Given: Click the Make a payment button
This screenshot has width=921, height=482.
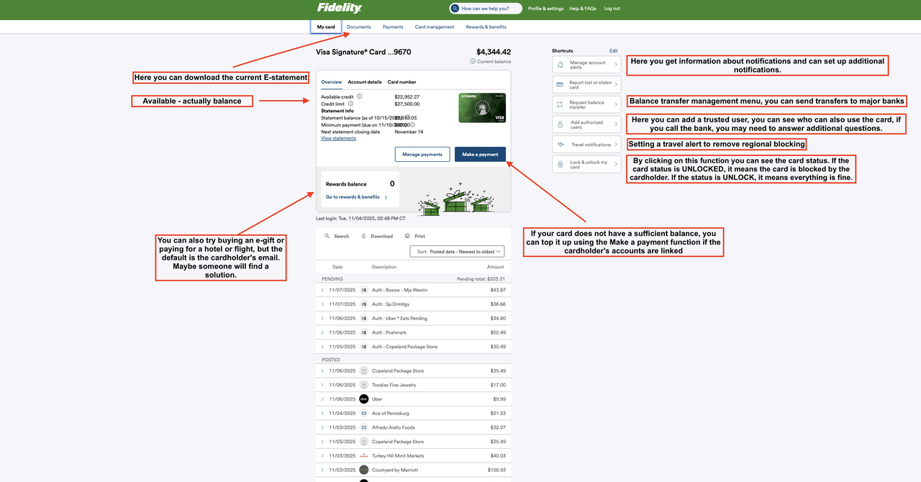Looking at the screenshot, I should tap(480, 154).
